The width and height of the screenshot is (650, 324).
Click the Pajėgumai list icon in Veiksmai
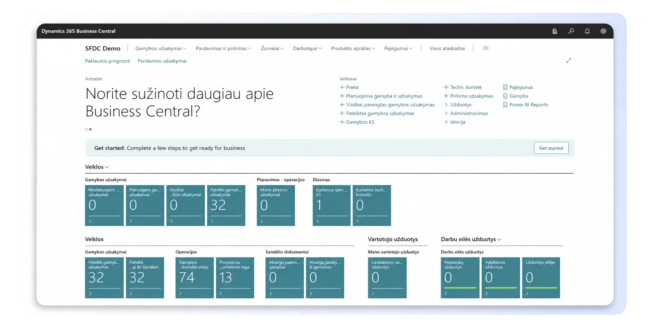505,87
